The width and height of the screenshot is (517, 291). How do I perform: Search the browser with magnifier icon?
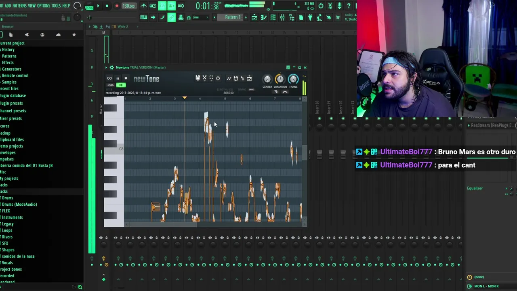pyautogui.click(x=80, y=287)
